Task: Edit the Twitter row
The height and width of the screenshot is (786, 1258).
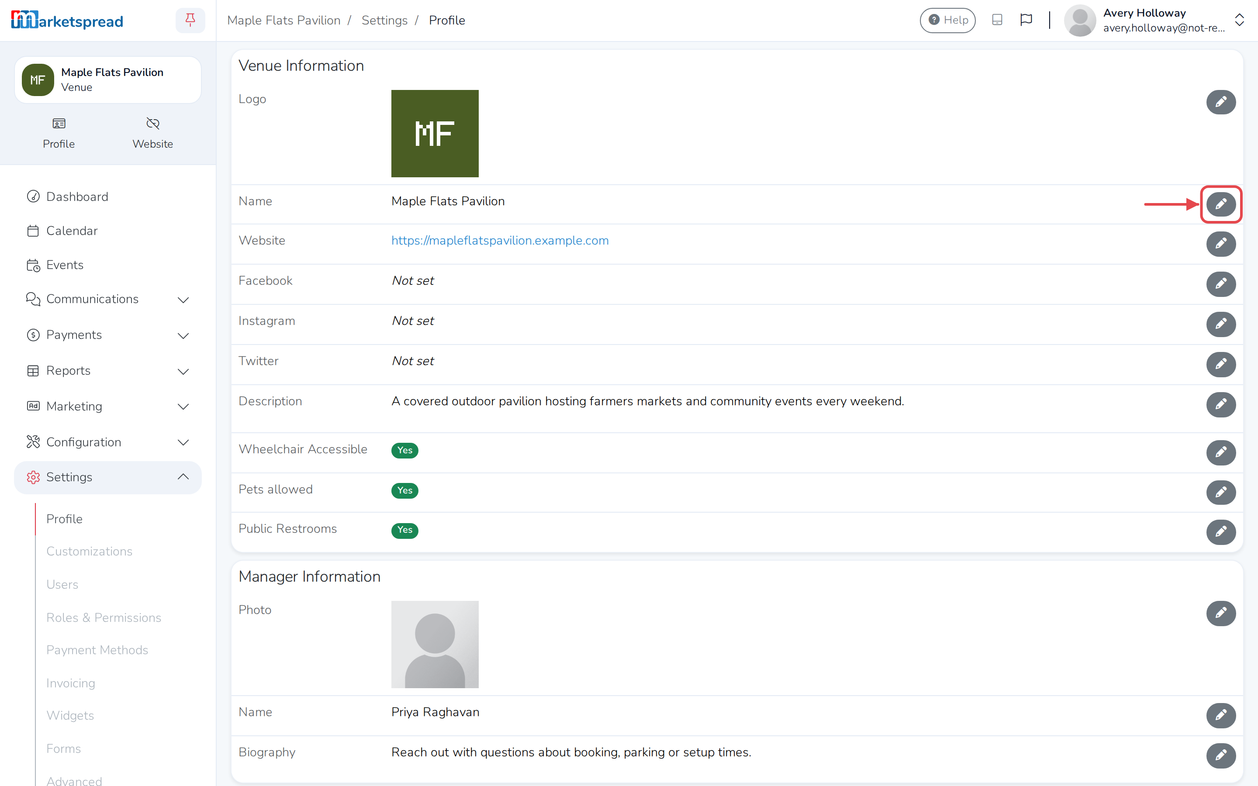Action: pyautogui.click(x=1220, y=365)
